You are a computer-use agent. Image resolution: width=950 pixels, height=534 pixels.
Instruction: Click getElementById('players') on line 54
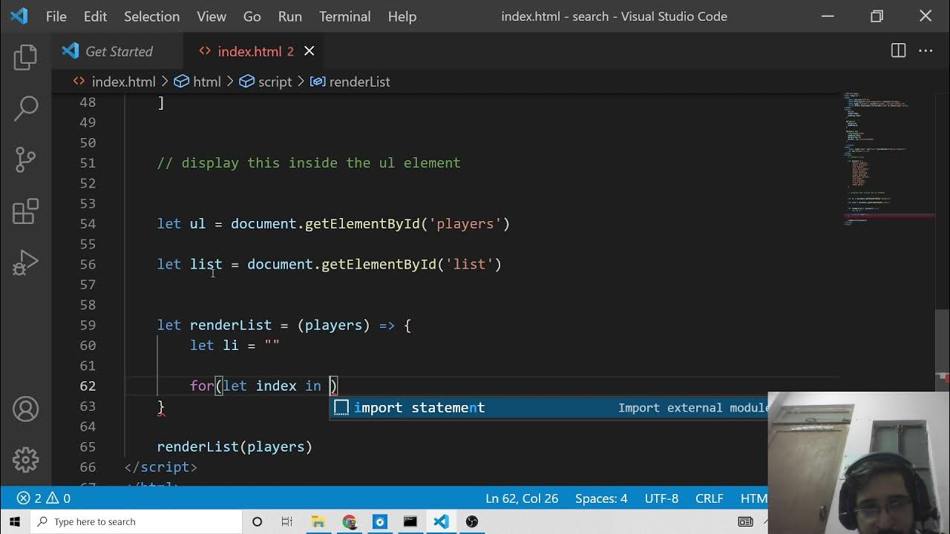[407, 223]
